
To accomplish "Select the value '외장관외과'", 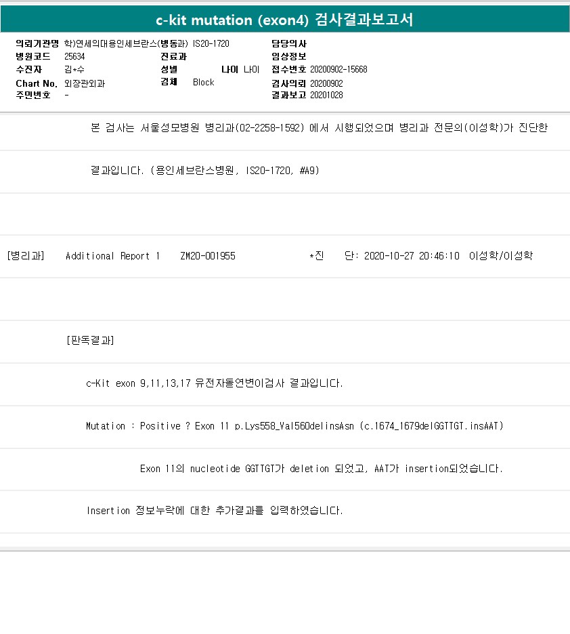I will pyautogui.click(x=85, y=83).
